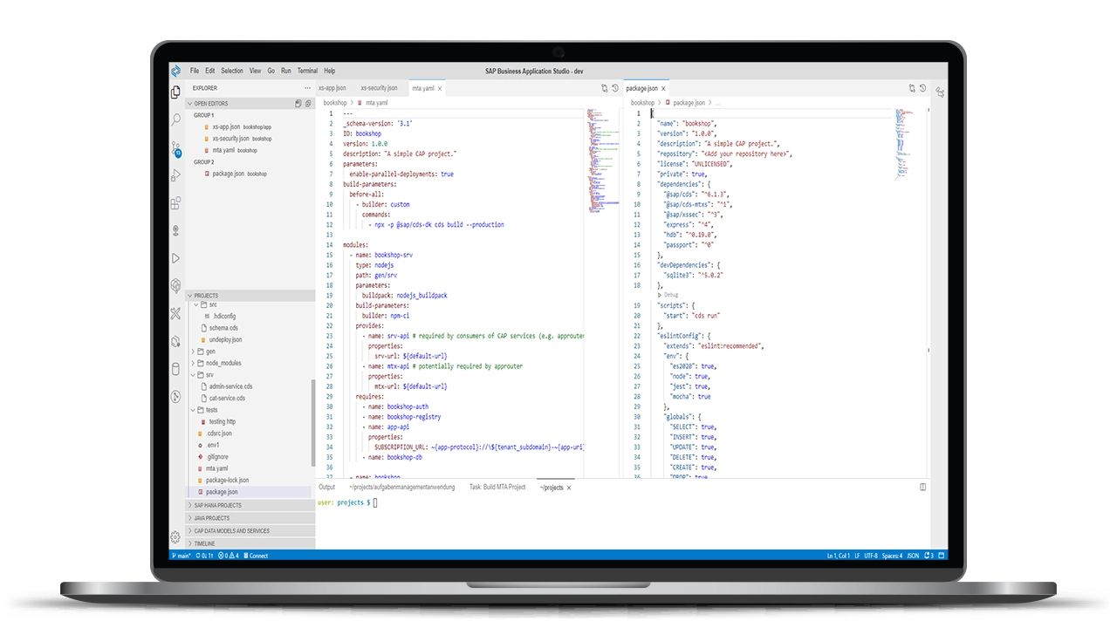Click Close All Editors in Open Editors header
The height and width of the screenshot is (628, 1117).
tap(308, 103)
